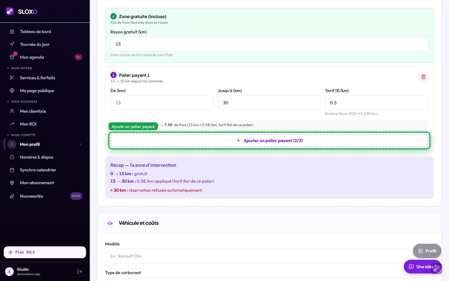Click the 9+ badge on Mon agenda
449x281 pixels.
(78, 57)
